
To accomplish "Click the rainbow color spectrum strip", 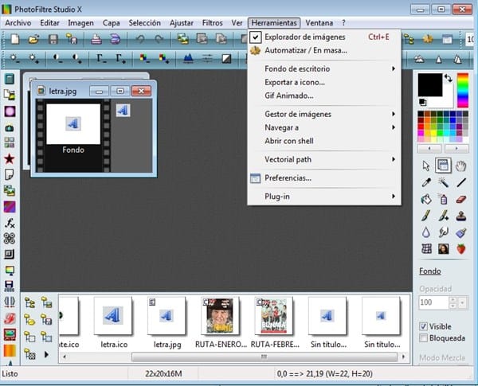I will coord(462,89).
